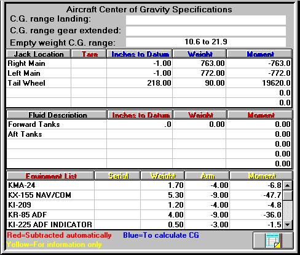Click the Empty weight C.G. range field
The width and height of the screenshot is (300, 255).
(206, 42)
